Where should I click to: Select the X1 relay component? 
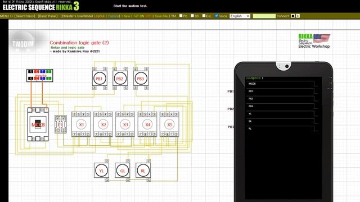pos(81,125)
